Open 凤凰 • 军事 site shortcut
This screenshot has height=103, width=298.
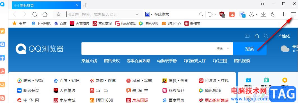tap(139, 81)
